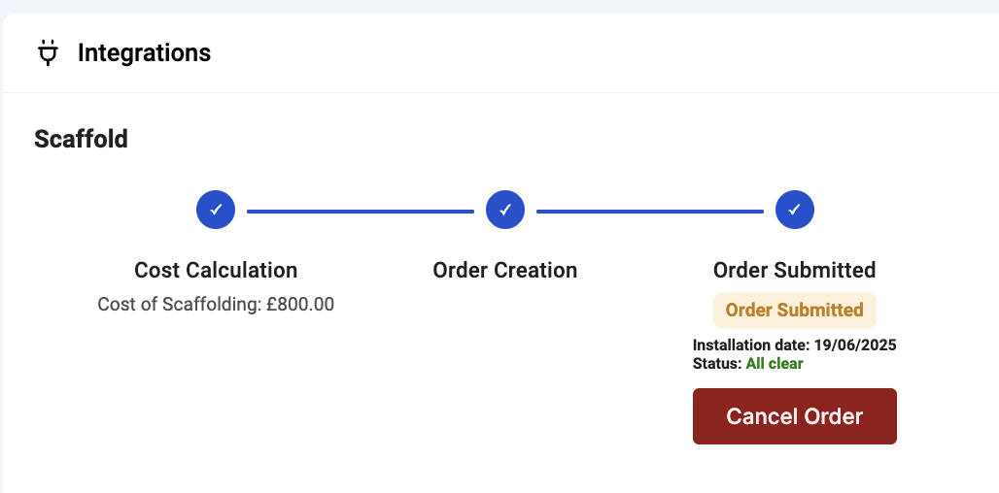This screenshot has height=493, width=999.
Task: Click the Order Creation step checkmark circle
Action: pos(505,210)
